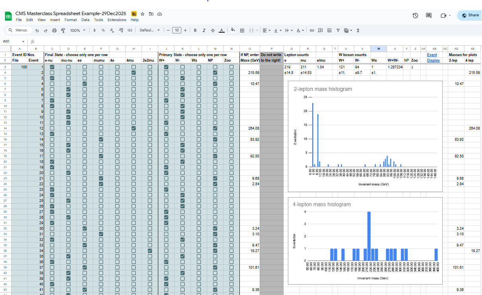
Task: Toggle the 4mu checkbox for Event 2
Action: click(134, 73)
